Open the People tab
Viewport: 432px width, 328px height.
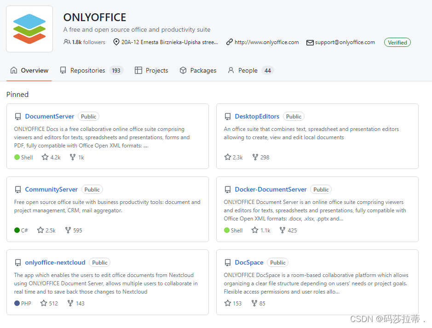(250, 70)
